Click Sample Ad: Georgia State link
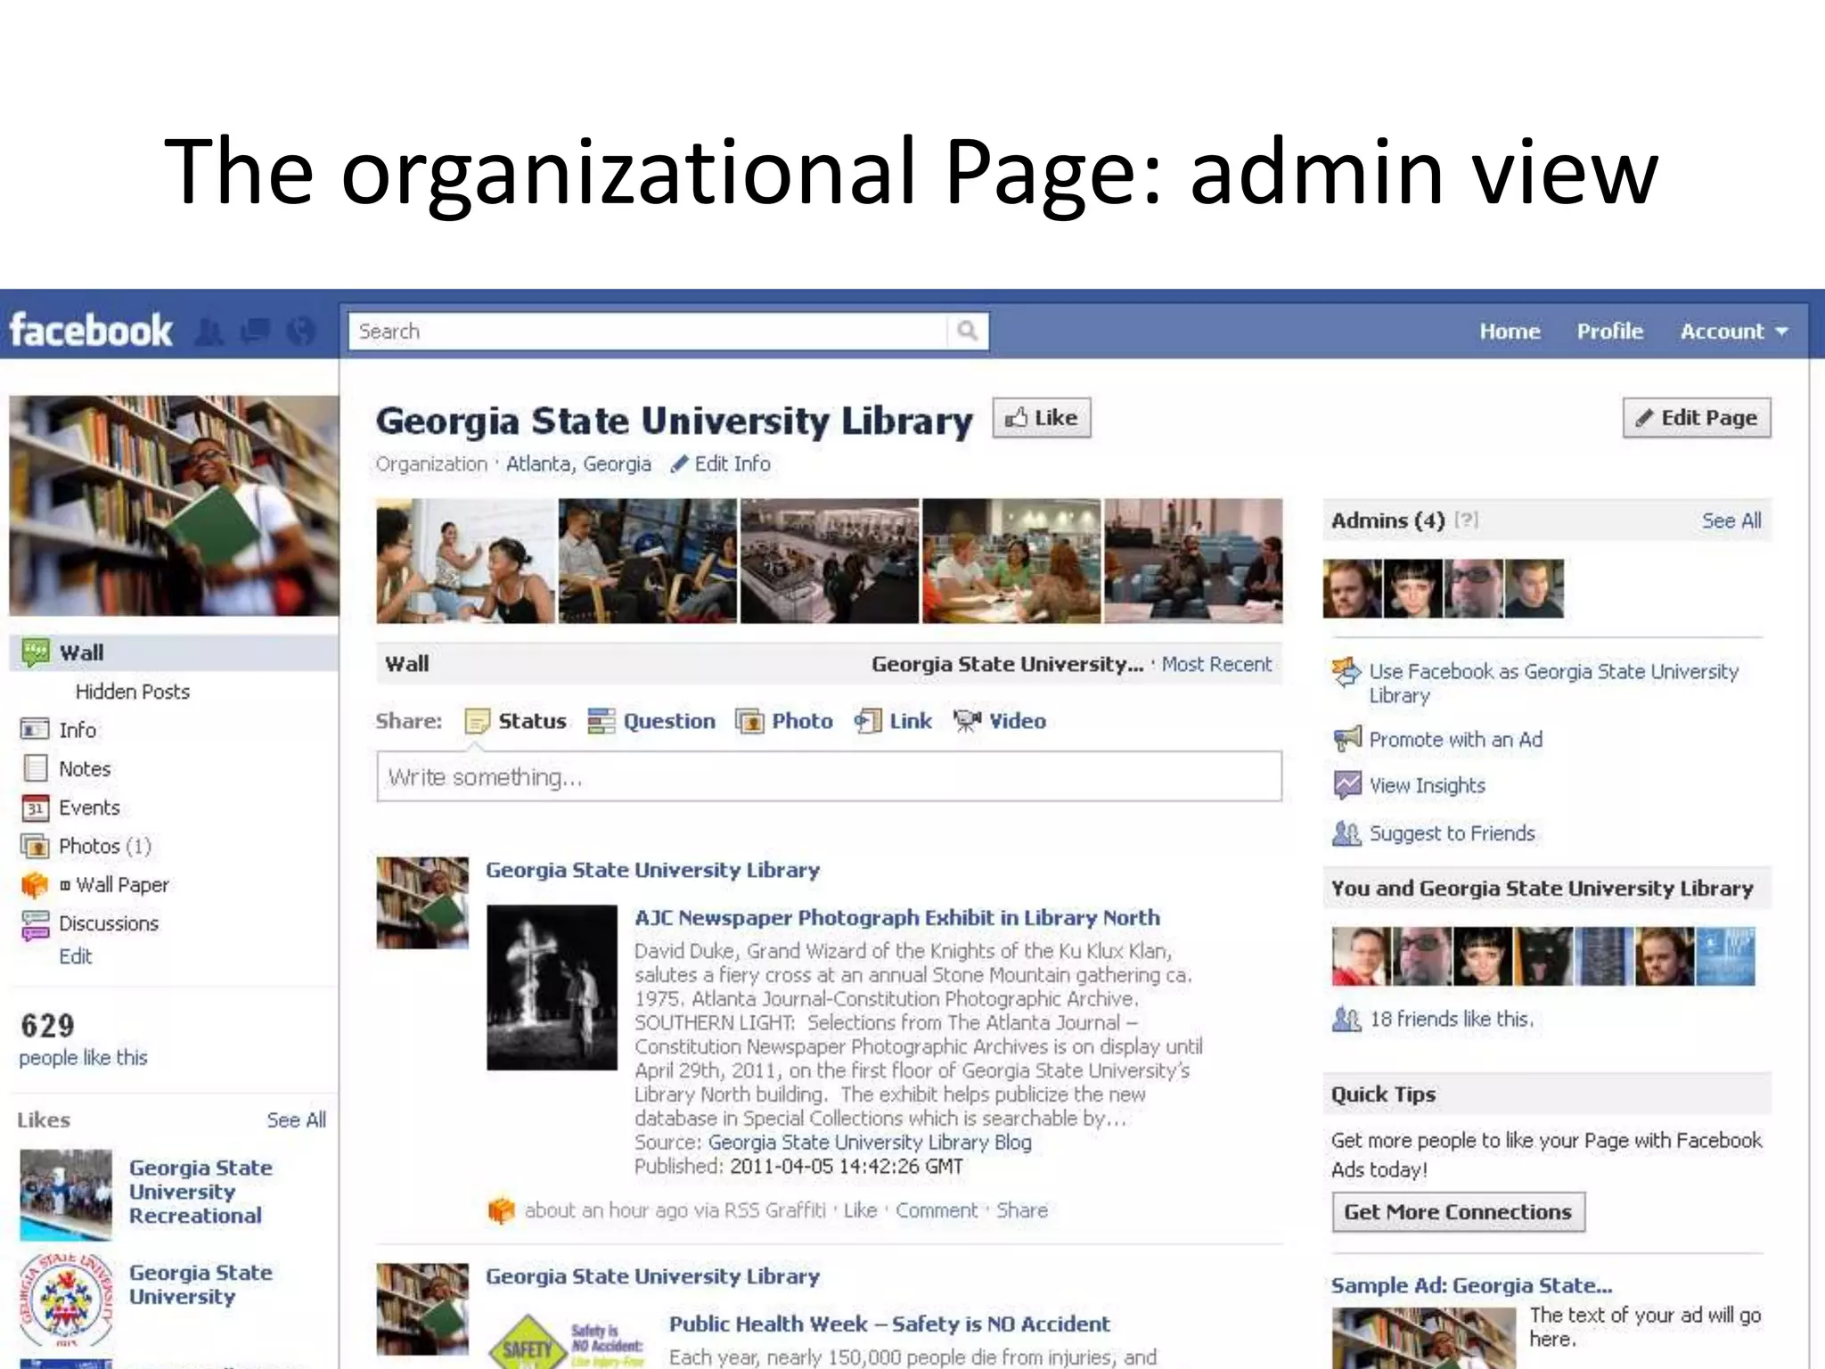The width and height of the screenshot is (1825, 1369). tap(1471, 1285)
